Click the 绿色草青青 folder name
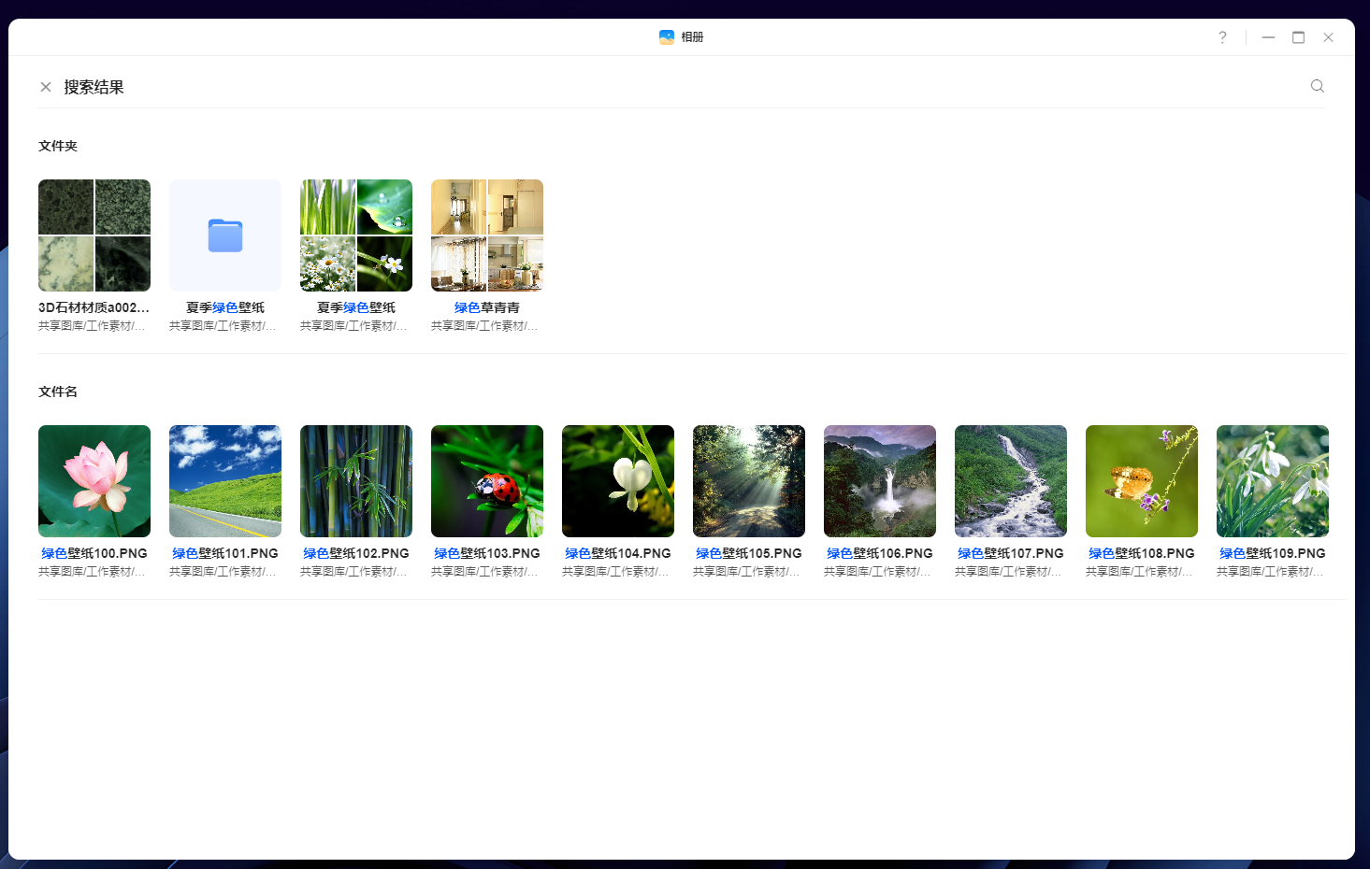The height and width of the screenshot is (869, 1370). 487,307
